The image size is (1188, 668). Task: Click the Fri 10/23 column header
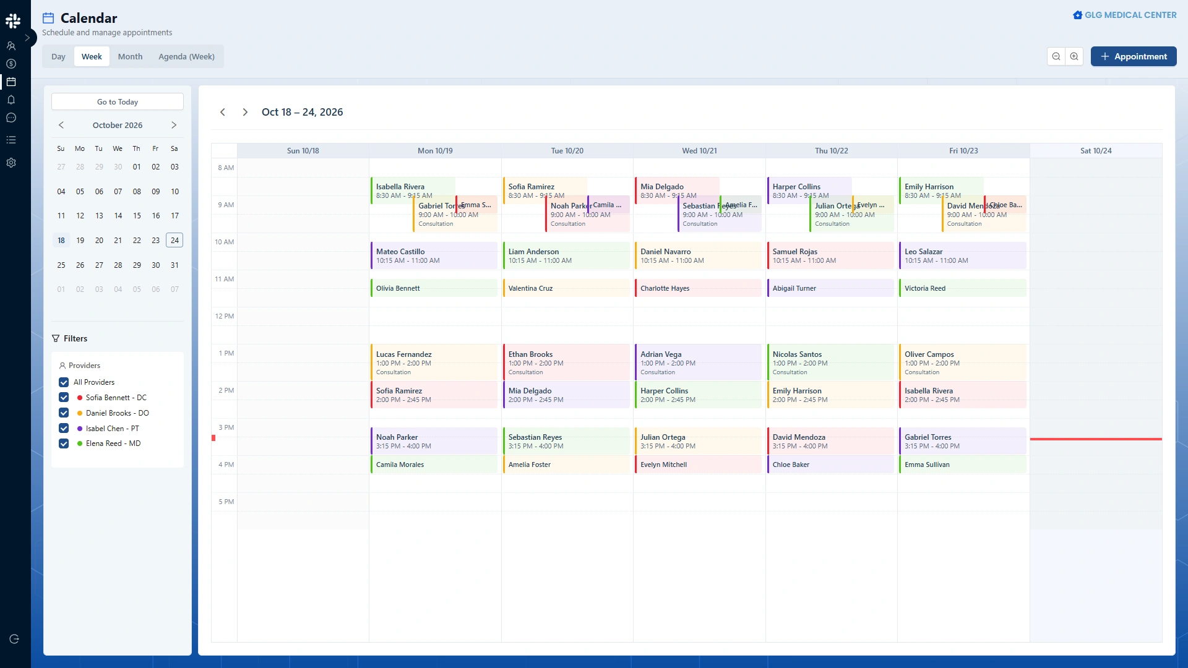pyautogui.click(x=963, y=151)
